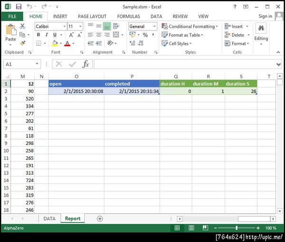Decrease font size with the smaller A
Screen dimensions: 285x242
[x=79, y=35]
